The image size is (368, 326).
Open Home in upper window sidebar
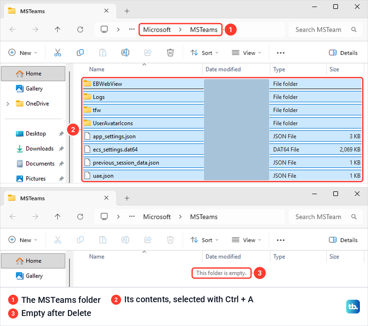pyautogui.click(x=33, y=74)
